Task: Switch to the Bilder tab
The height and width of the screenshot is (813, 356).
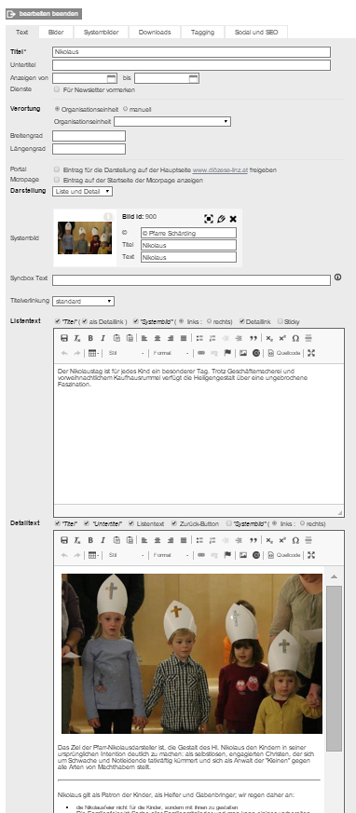Action: [56, 33]
